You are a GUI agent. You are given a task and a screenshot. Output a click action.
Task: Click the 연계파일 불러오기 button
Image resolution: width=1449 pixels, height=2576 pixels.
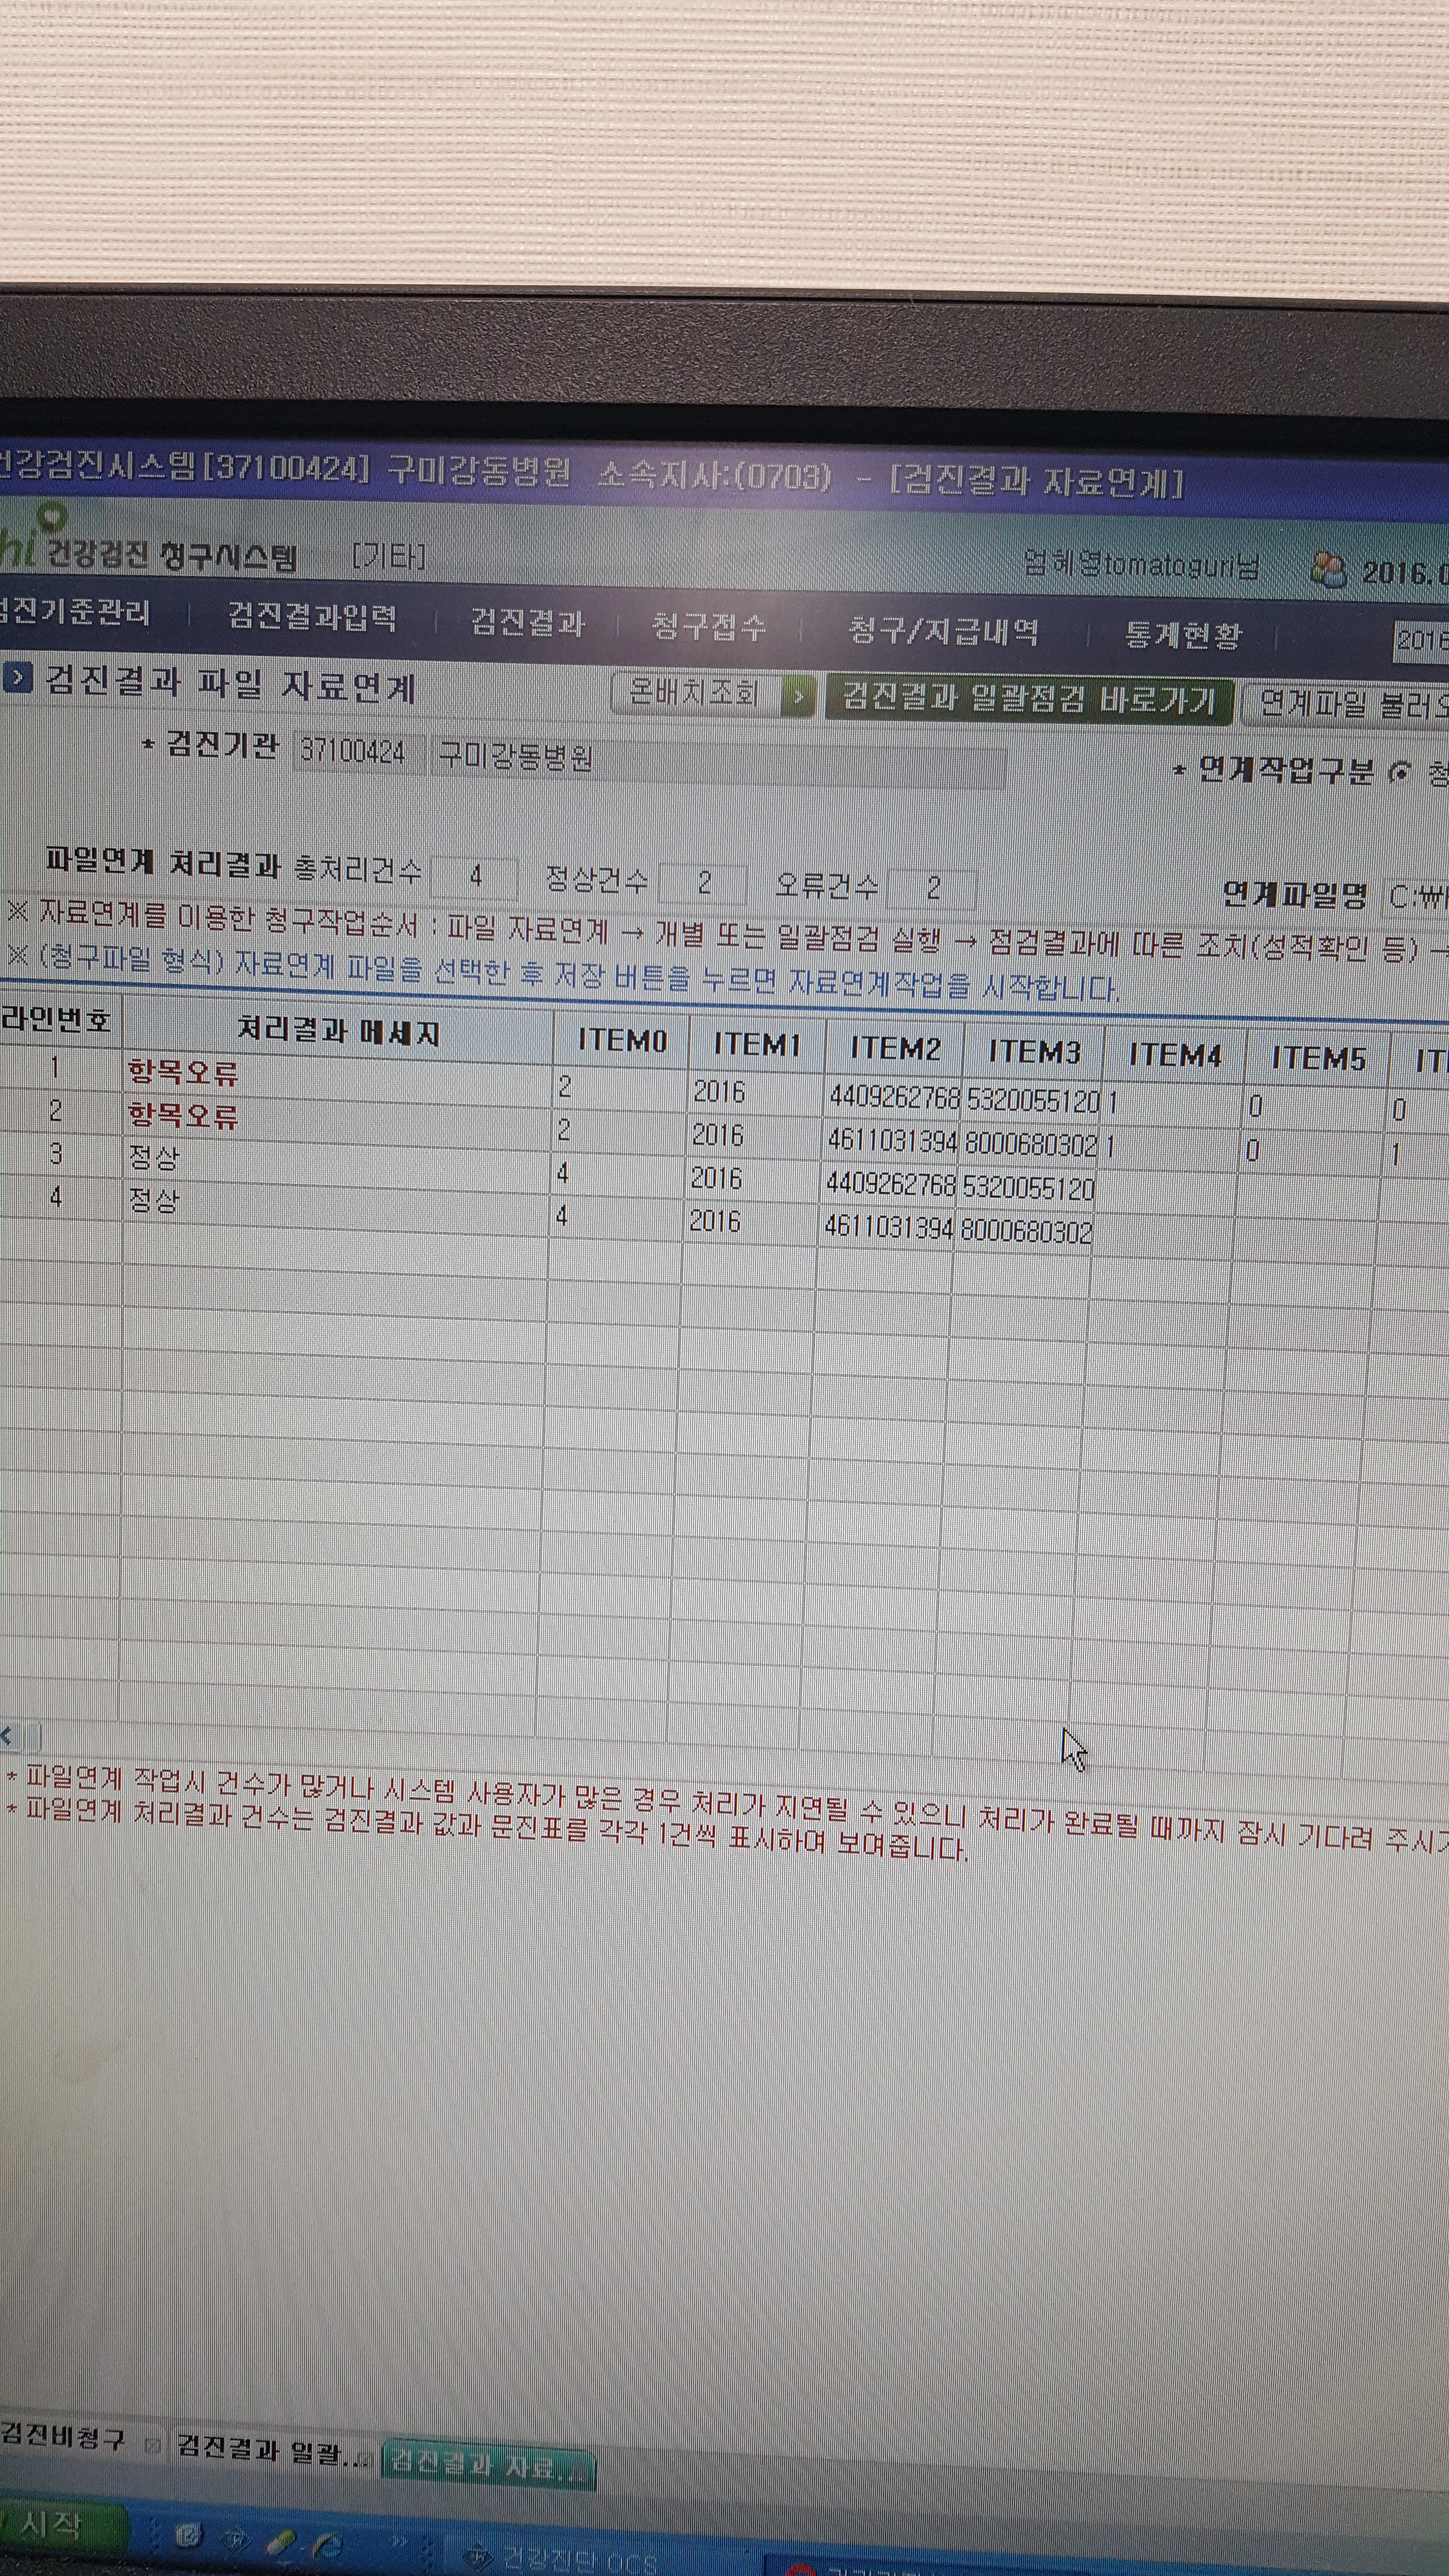[1346, 706]
